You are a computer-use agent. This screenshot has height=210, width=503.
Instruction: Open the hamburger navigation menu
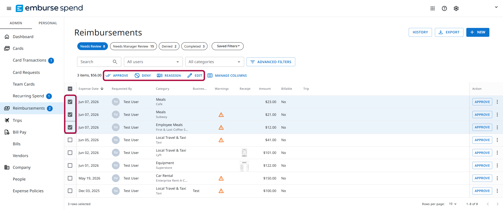[x=9, y=8]
